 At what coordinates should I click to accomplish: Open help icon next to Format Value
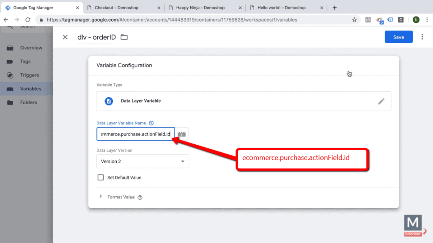[140, 197]
